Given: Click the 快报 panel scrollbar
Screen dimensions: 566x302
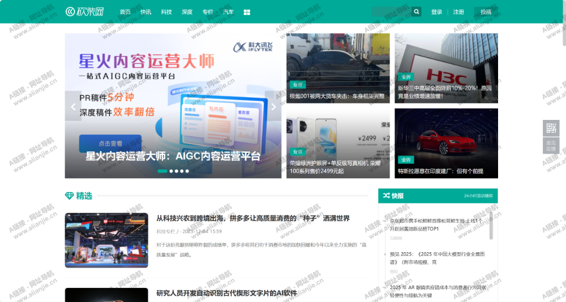Looking at the screenshot, I should pos(491,226).
